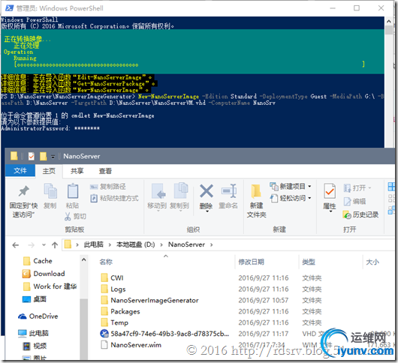Create a New folder (新建文件夹)
The width and height of the screenshot is (398, 363).
256,201
